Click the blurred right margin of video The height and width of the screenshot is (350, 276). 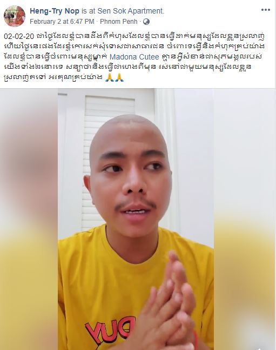(245, 219)
